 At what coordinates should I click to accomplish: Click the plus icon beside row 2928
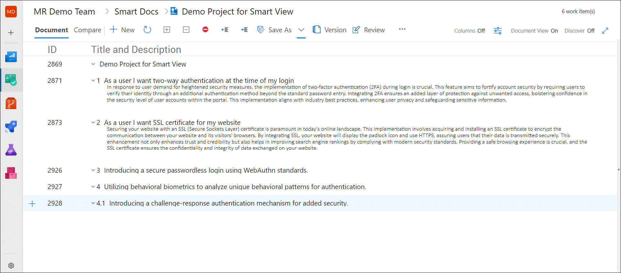(x=32, y=204)
